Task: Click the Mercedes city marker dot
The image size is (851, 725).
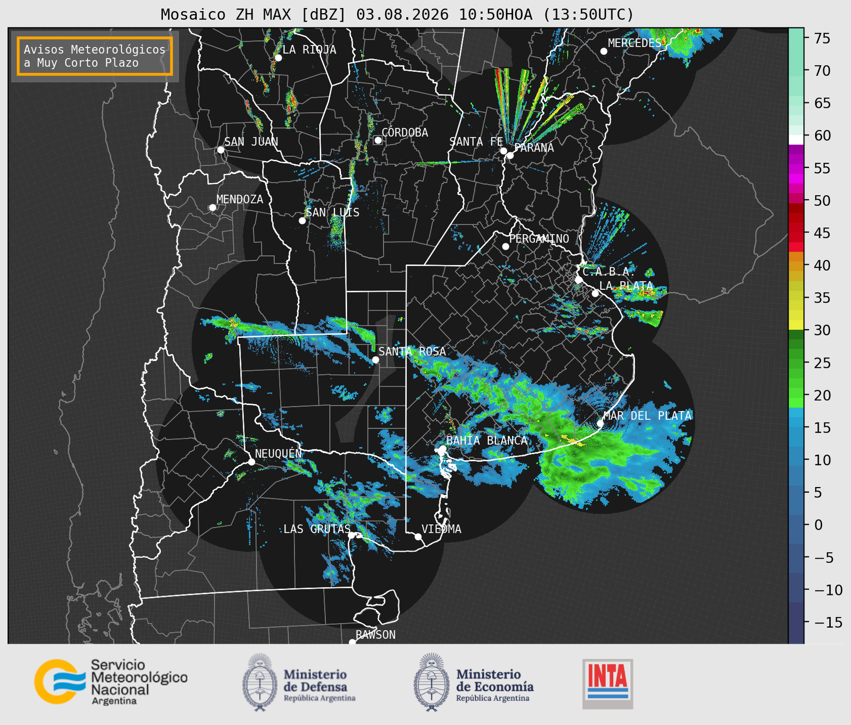Action: click(603, 51)
